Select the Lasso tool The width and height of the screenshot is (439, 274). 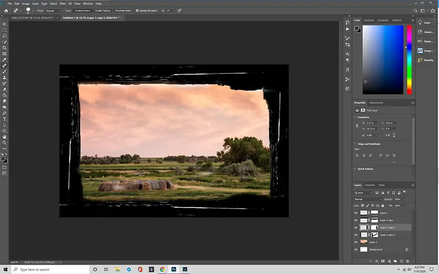point(4,36)
